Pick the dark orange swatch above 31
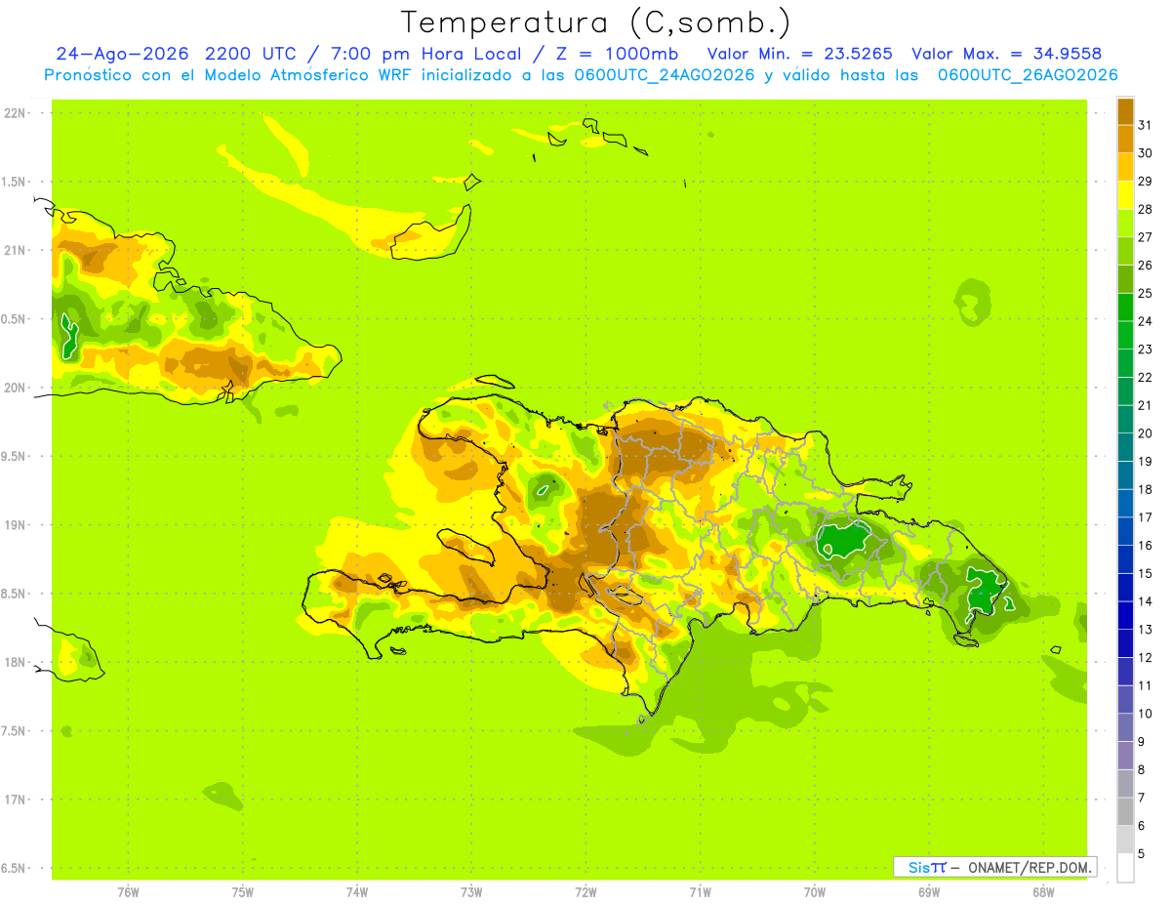The height and width of the screenshot is (905, 1171). tap(1125, 110)
